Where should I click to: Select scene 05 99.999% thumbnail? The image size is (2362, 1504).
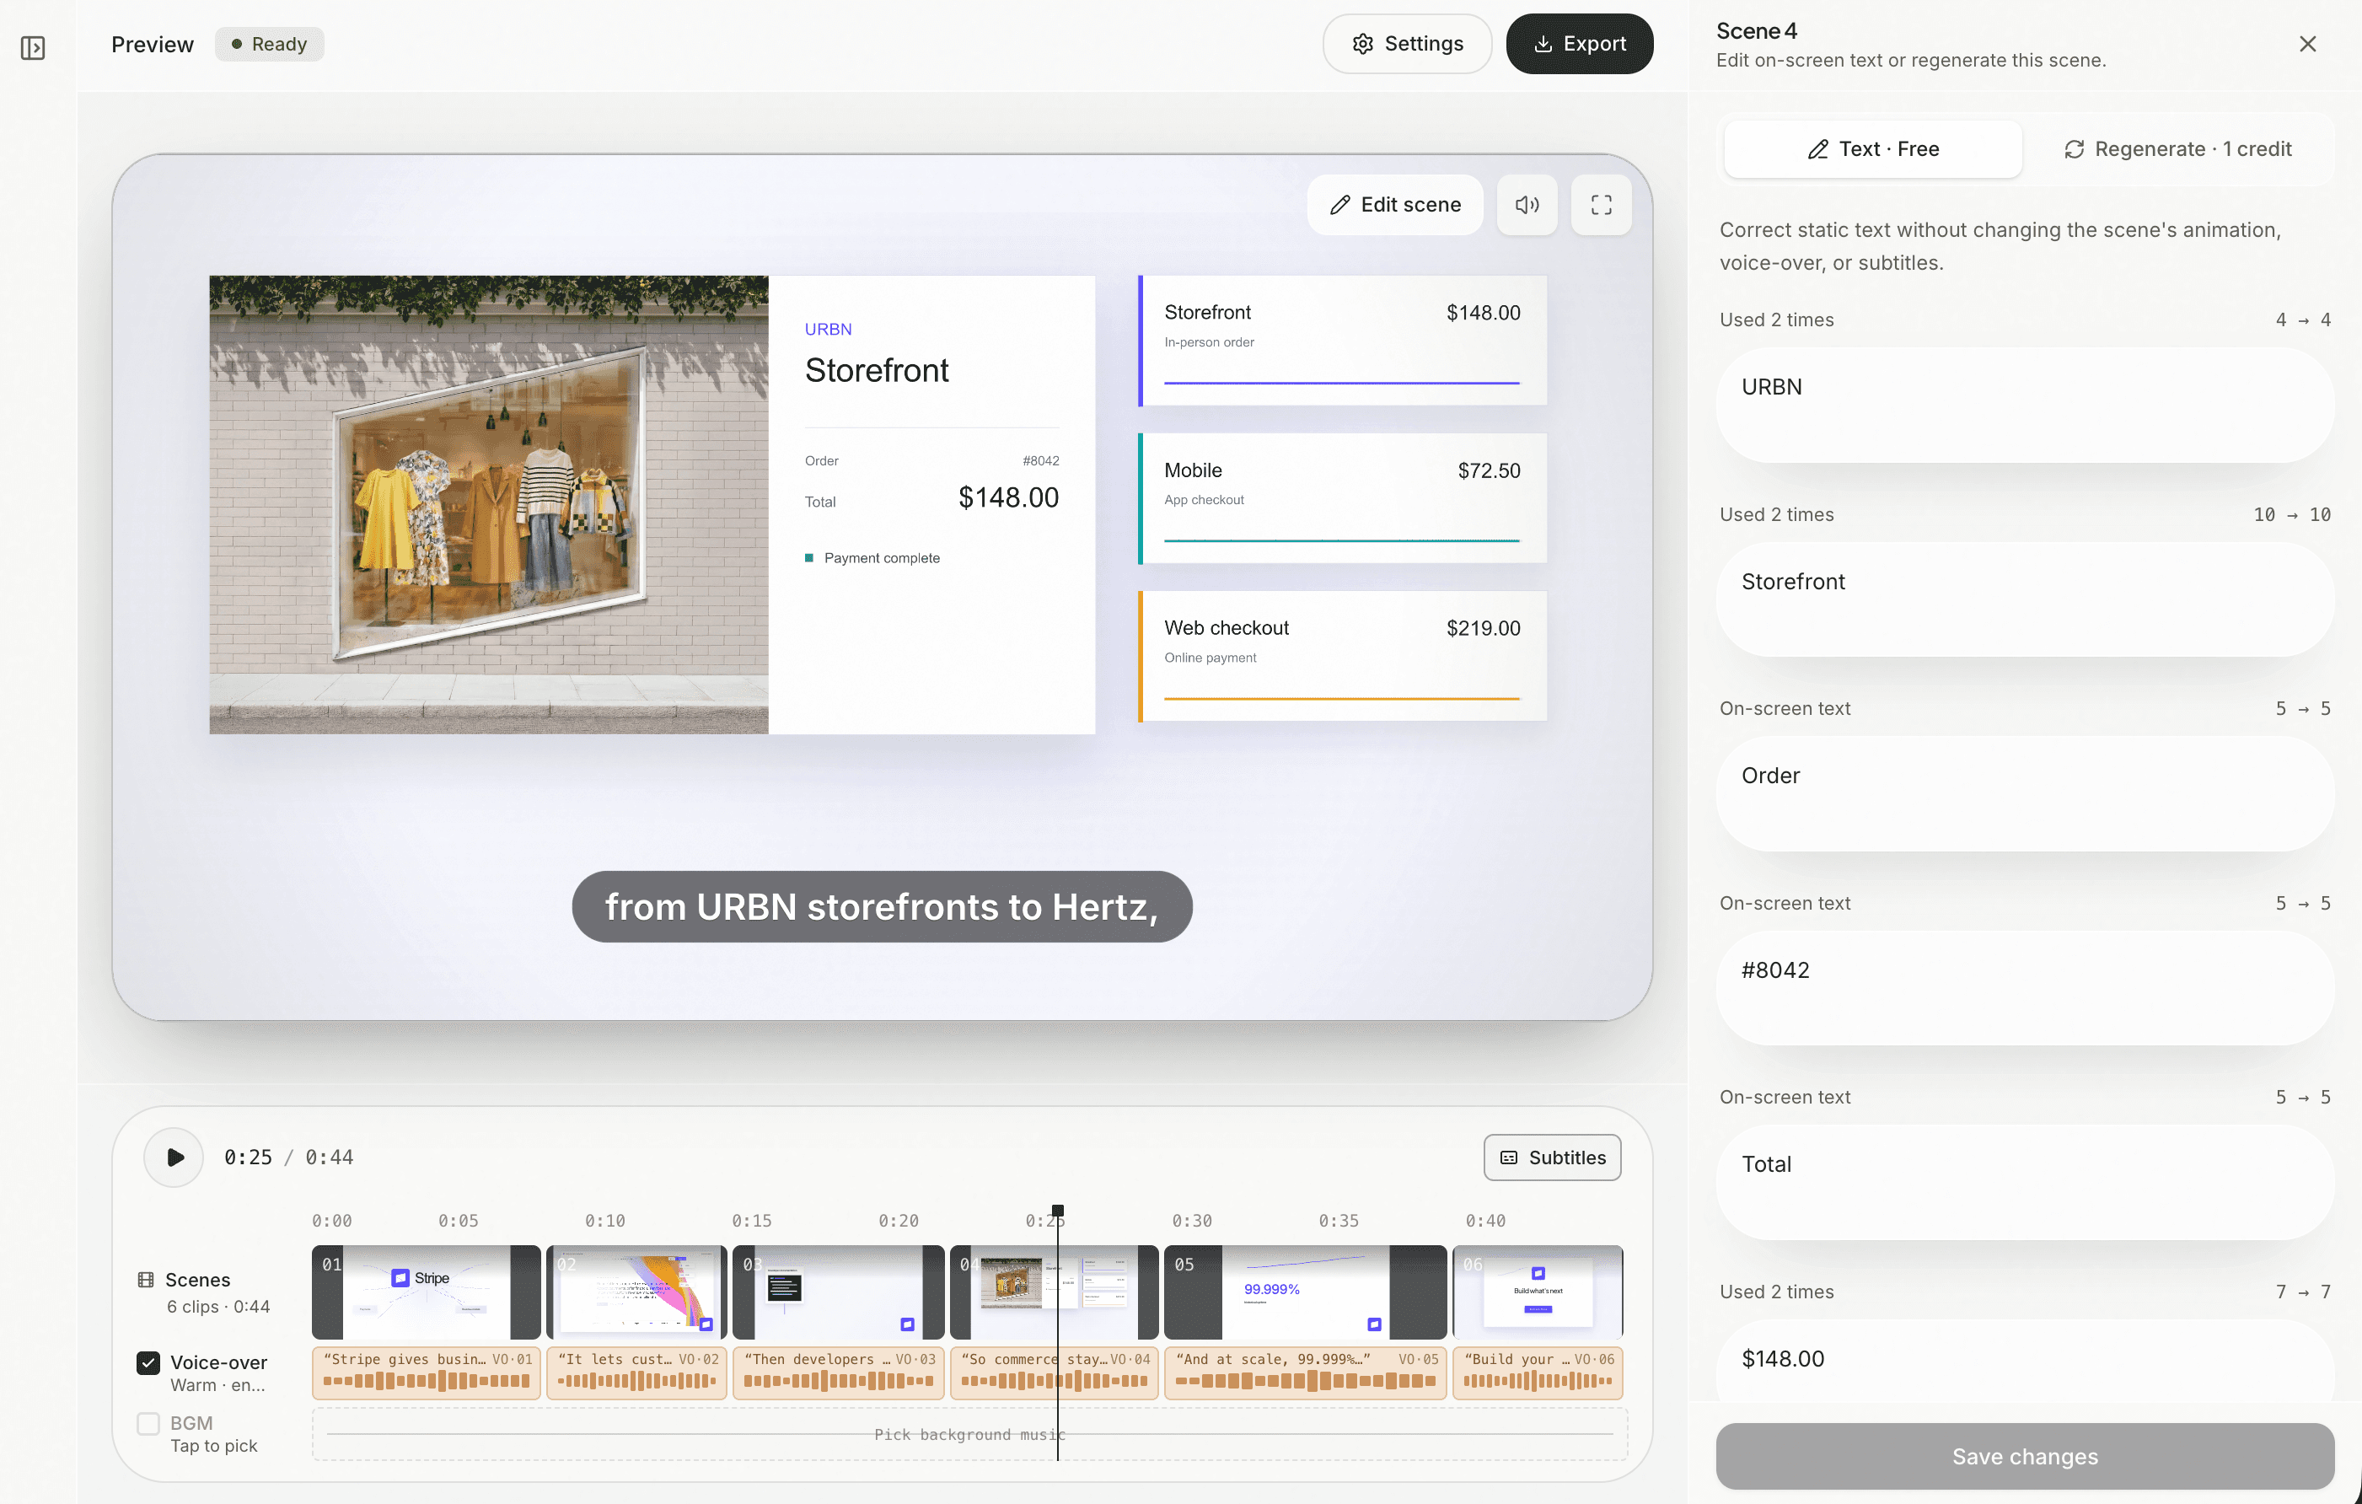[x=1305, y=1292]
